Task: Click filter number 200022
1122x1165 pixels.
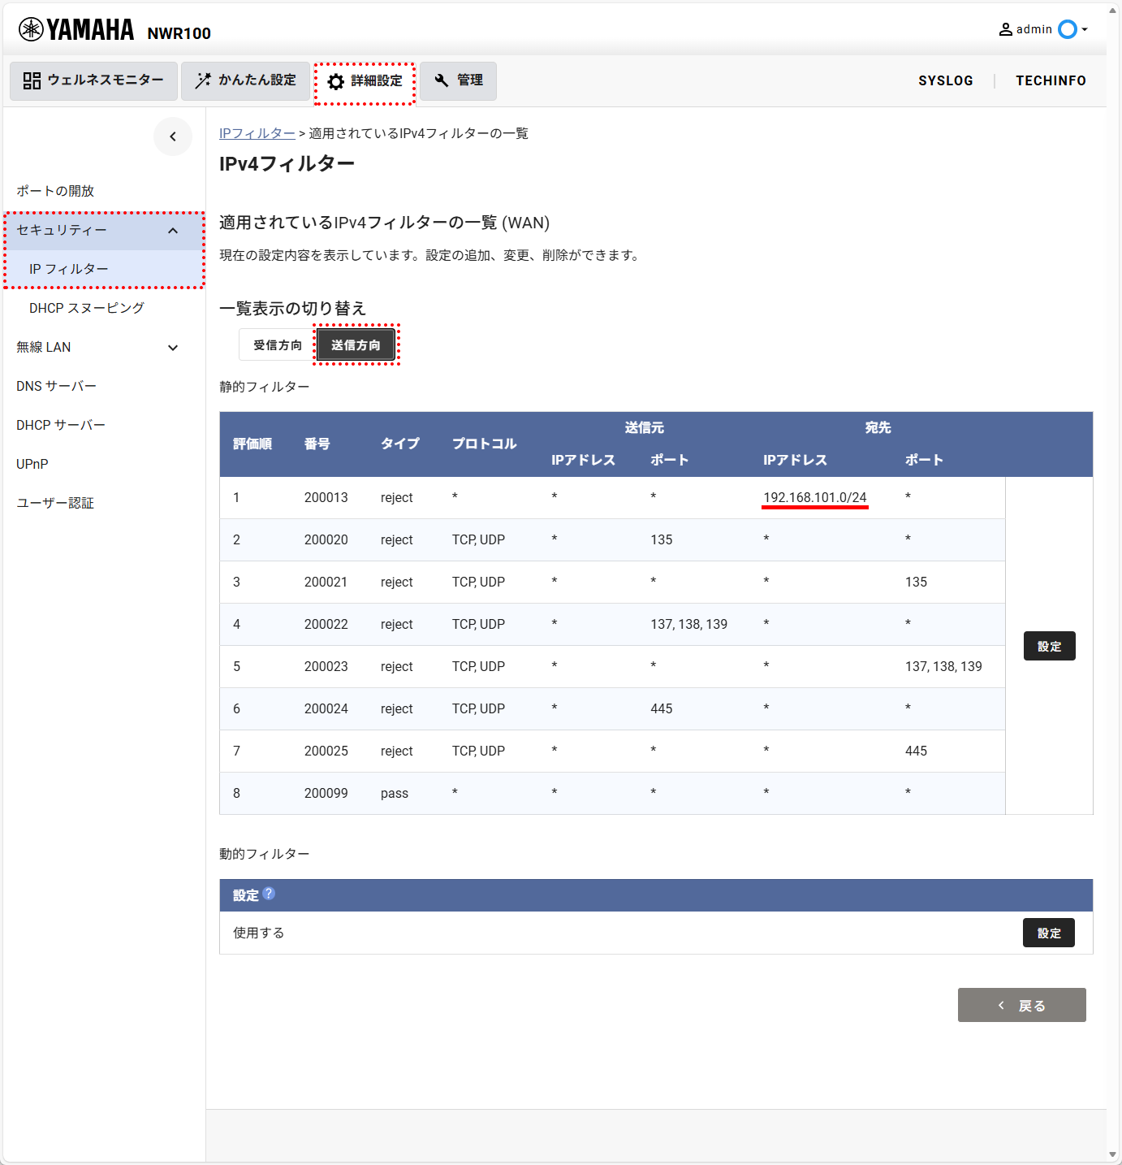Action: (326, 624)
